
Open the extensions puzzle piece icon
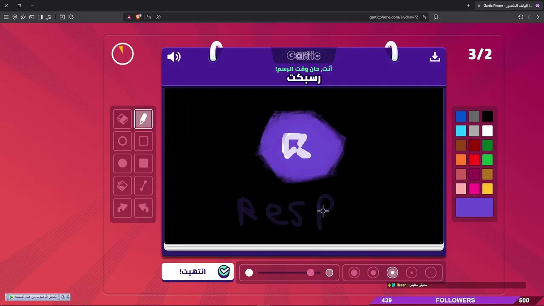click(x=71, y=17)
